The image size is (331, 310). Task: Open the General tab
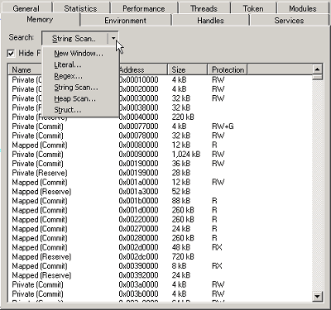coord(26,8)
